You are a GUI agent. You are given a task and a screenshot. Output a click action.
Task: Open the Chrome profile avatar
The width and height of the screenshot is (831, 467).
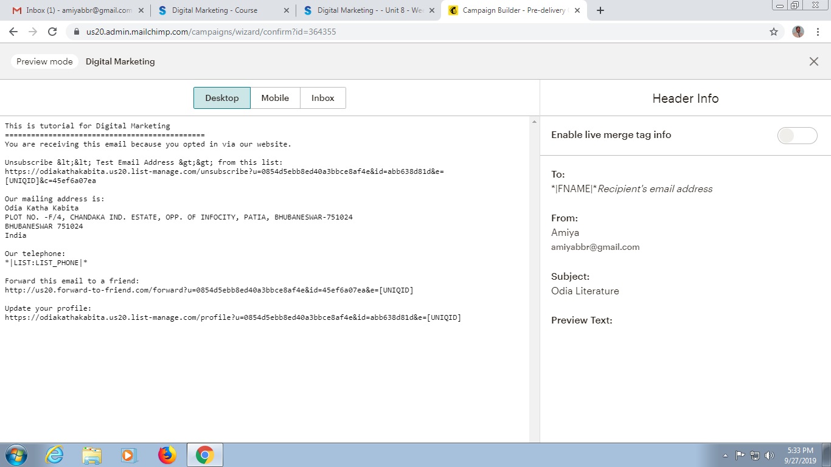tap(798, 32)
